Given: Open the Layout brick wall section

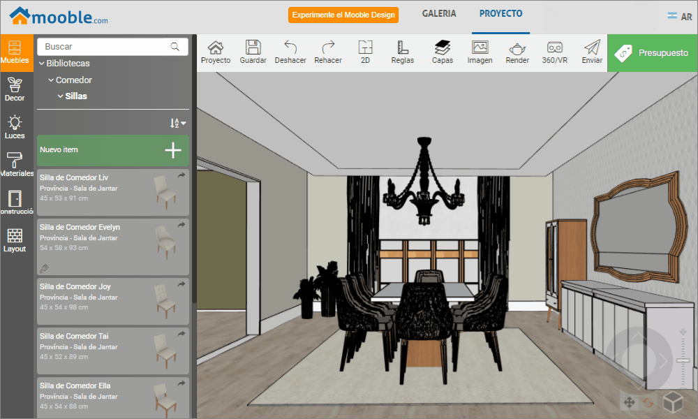Looking at the screenshot, I should [15, 240].
